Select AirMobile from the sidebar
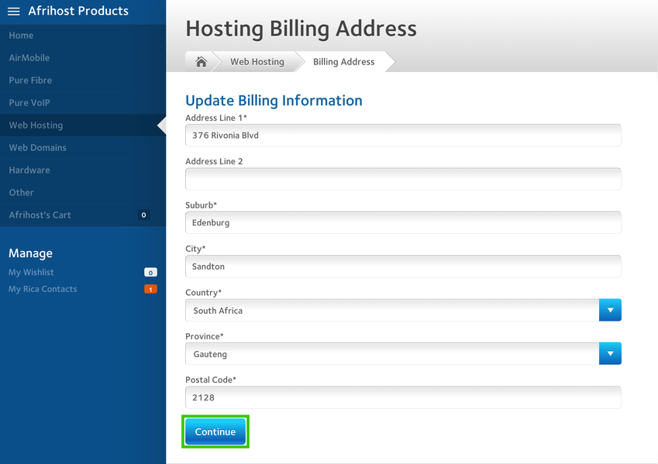Viewport: 658px width, 464px height. tap(29, 58)
